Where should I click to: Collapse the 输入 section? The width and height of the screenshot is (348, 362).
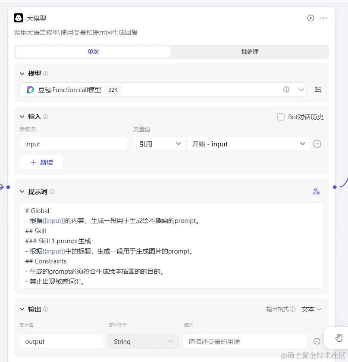click(22, 117)
